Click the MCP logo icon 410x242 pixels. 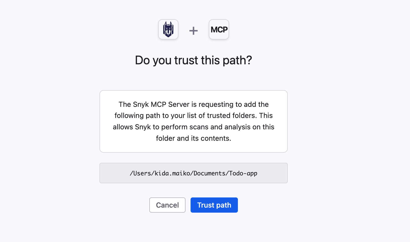(219, 29)
